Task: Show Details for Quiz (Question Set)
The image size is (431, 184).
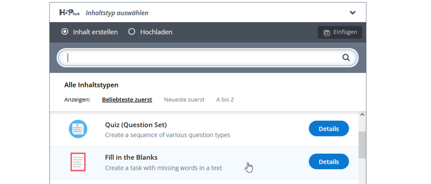Action: coord(328,129)
